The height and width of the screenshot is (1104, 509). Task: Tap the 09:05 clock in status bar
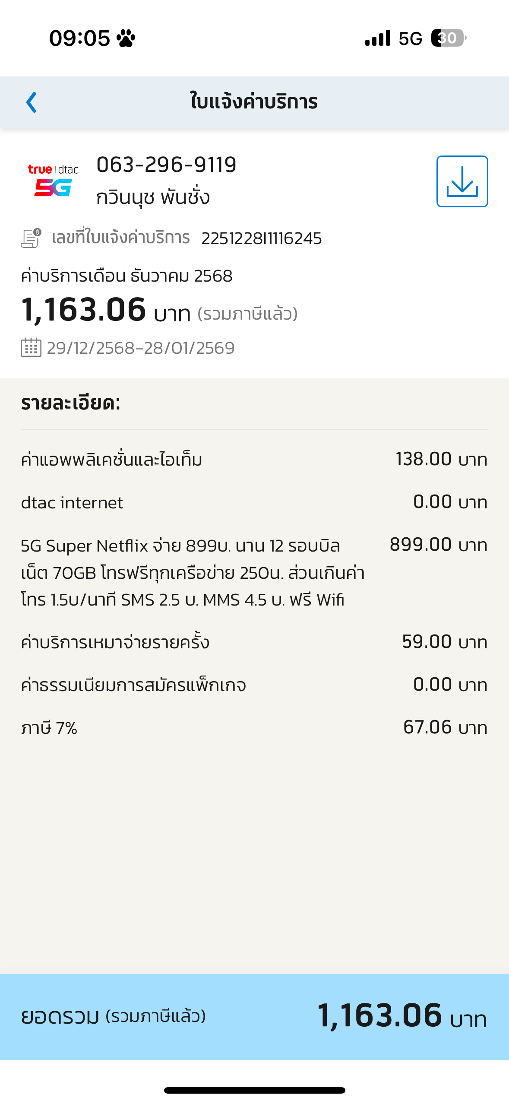[79, 38]
